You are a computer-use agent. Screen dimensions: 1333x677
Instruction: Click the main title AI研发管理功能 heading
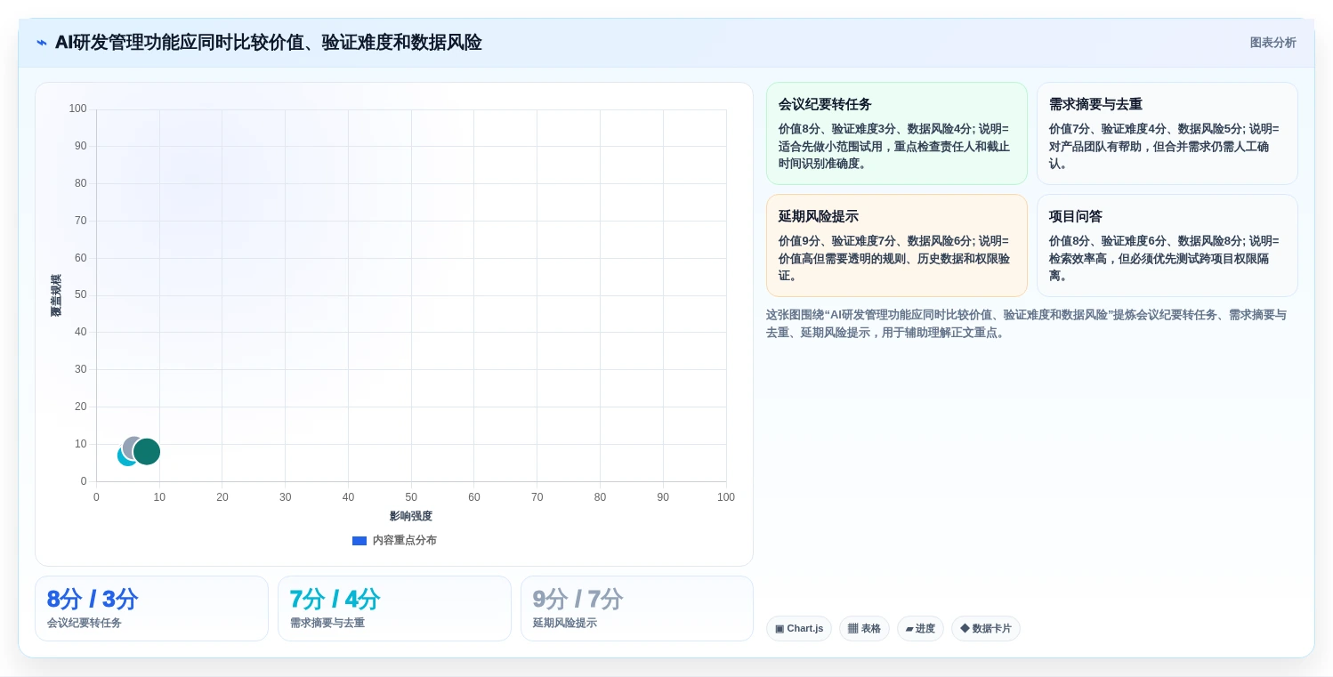click(268, 43)
